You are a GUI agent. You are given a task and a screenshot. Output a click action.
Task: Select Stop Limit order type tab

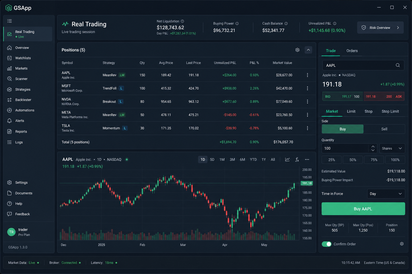click(390, 111)
